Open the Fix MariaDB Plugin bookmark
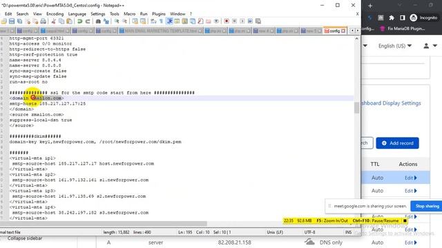The image size is (442, 248). [403, 28]
